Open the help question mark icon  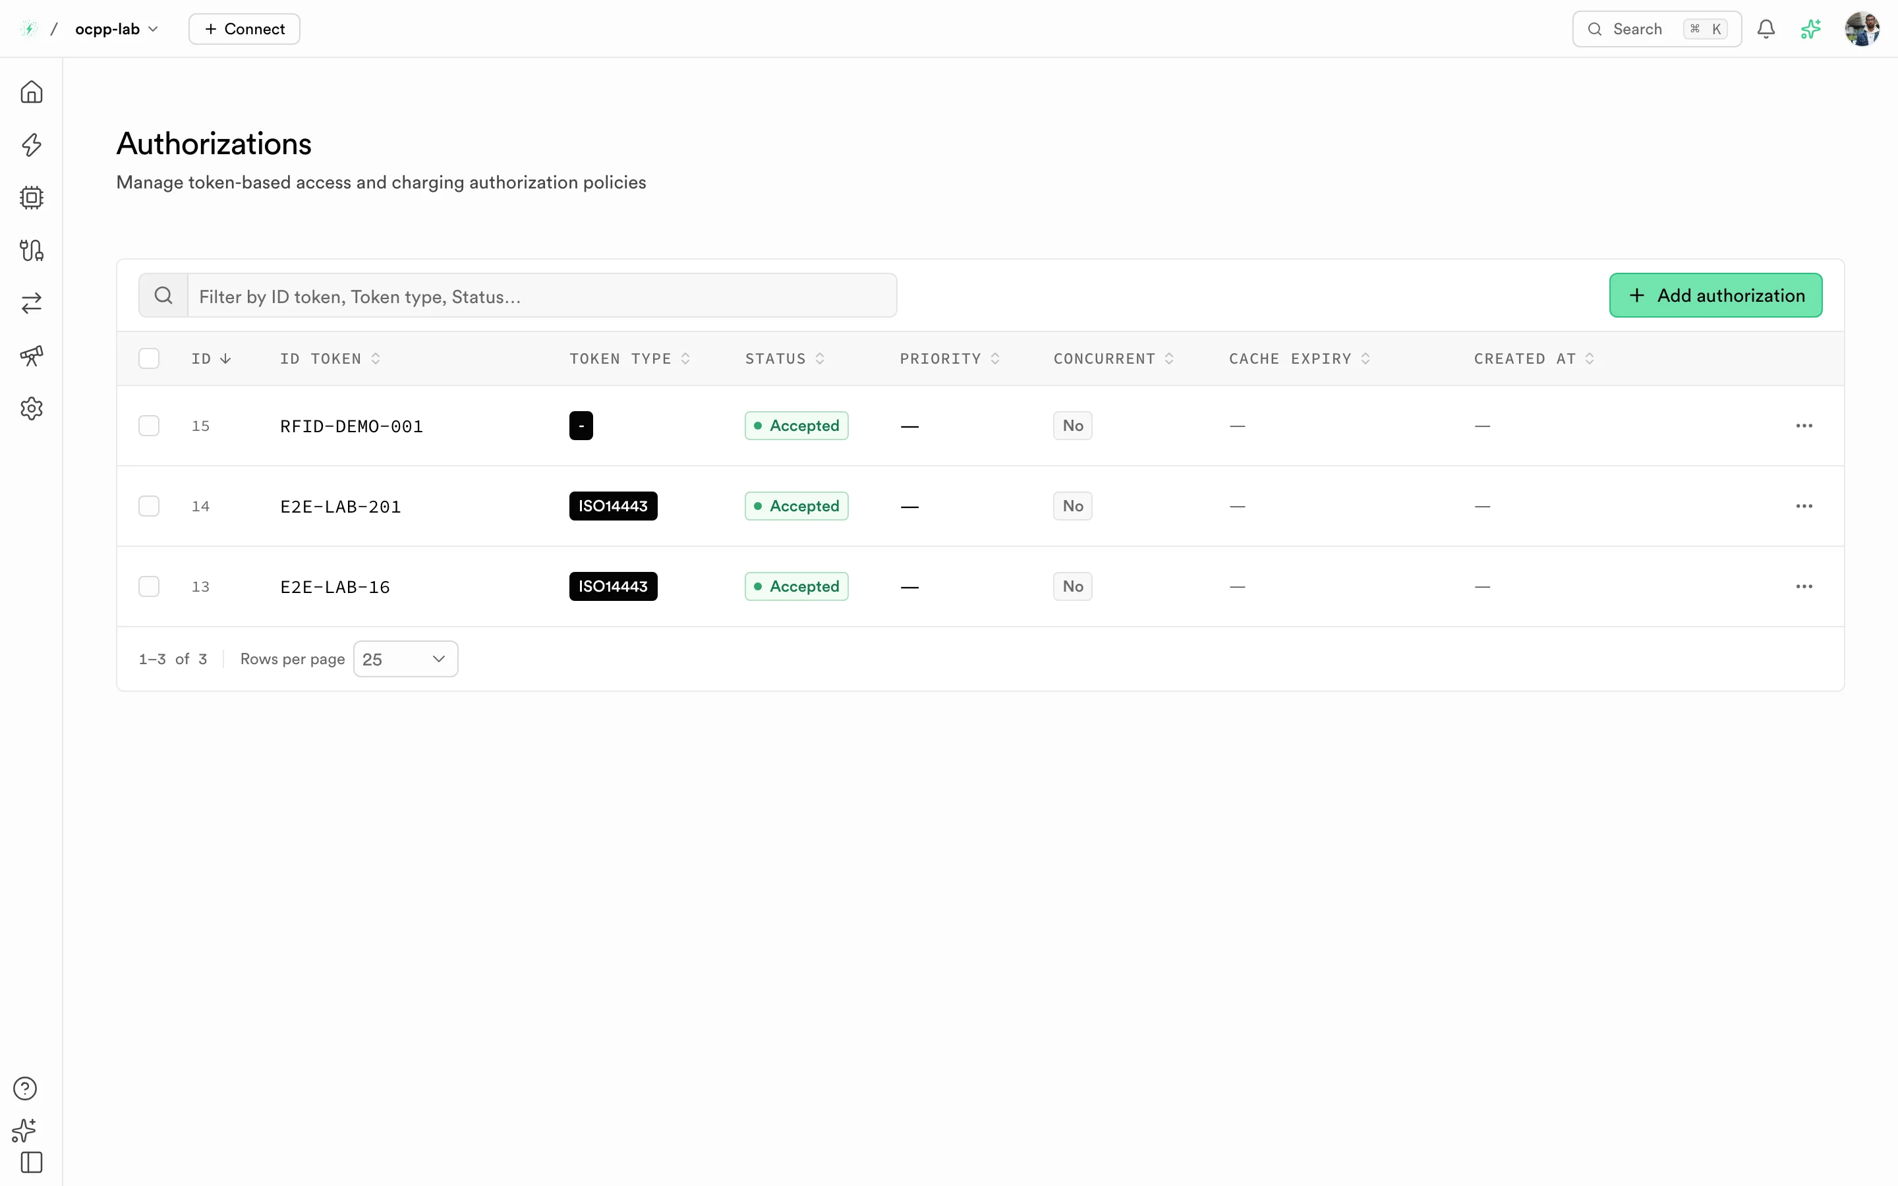pyautogui.click(x=25, y=1088)
